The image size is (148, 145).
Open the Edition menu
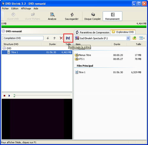(x=15, y=9)
